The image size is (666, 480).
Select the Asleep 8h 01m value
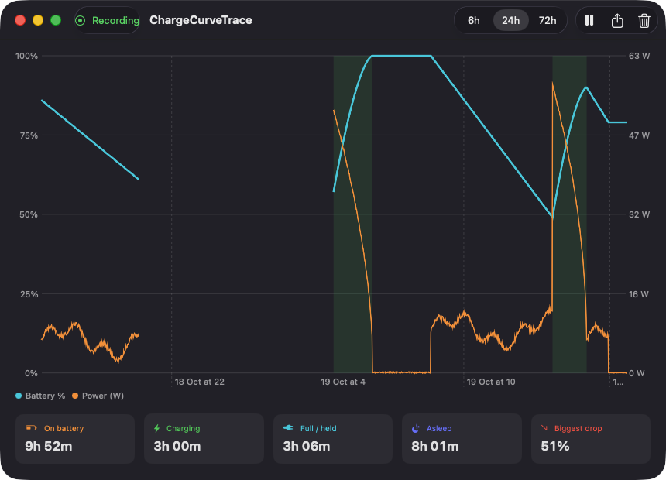(435, 447)
